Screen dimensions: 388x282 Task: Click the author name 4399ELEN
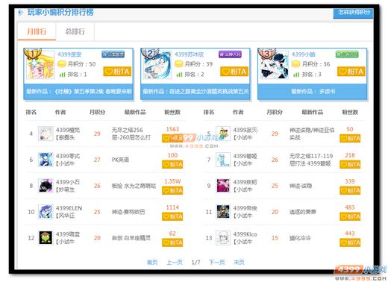click(69, 208)
